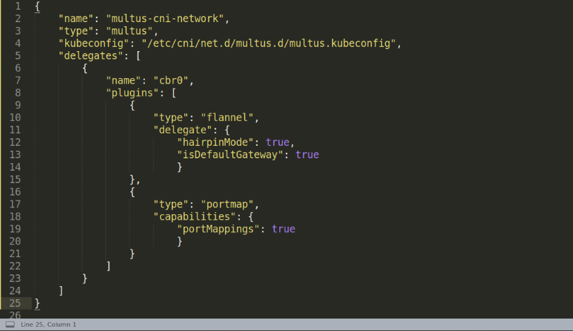Click line number 1 in the gutter
This screenshot has width=573, height=331.
pos(17,6)
